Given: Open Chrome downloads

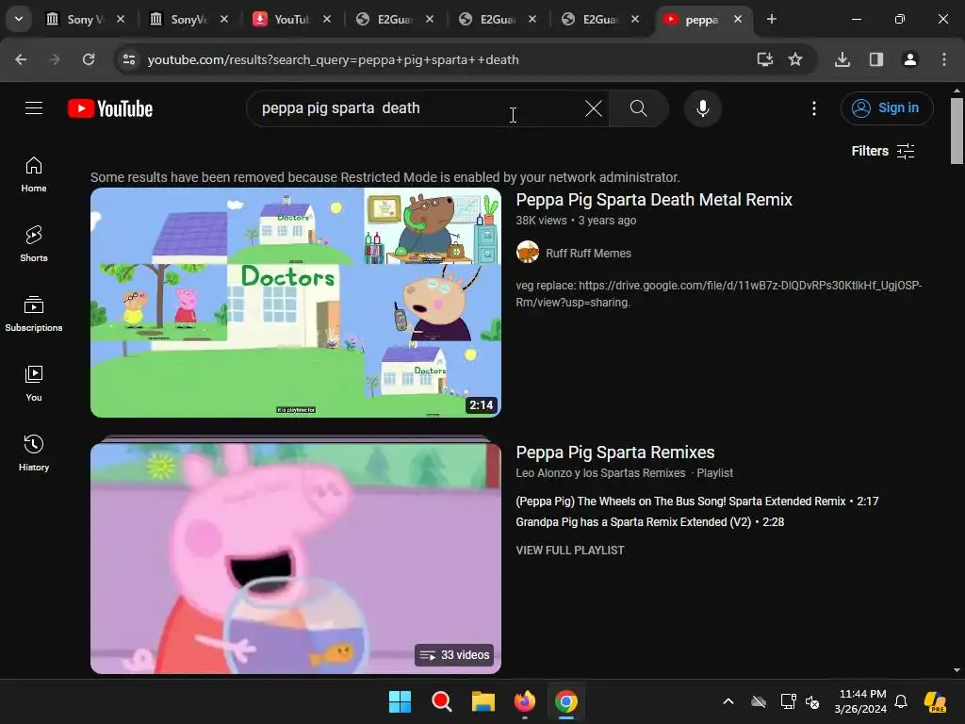Looking at the screenshot, I should (x=842, y=59).
